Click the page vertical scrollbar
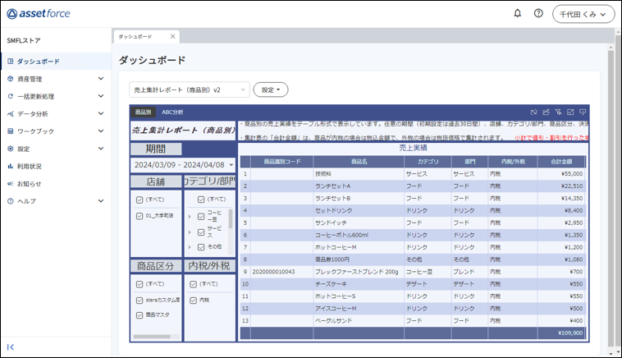 coord(611,197)
